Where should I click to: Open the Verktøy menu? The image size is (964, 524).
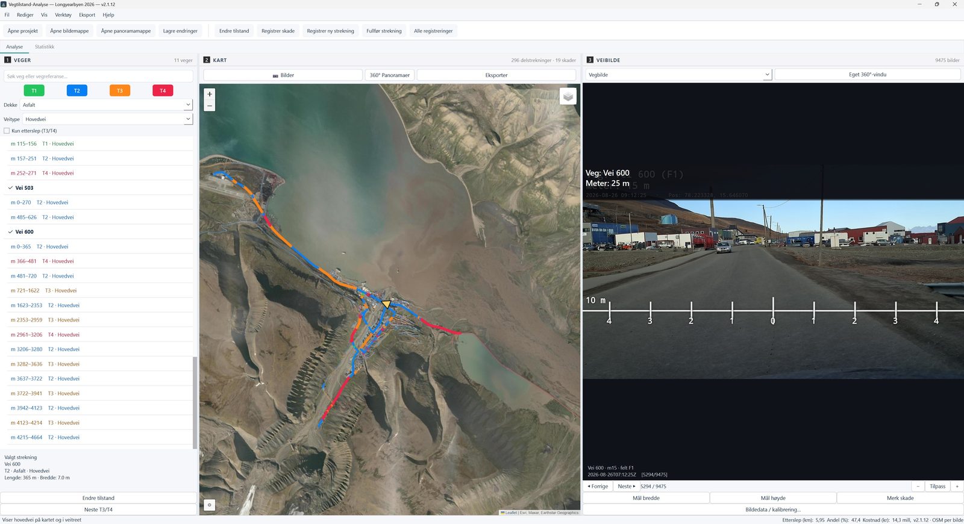(63, 15)
